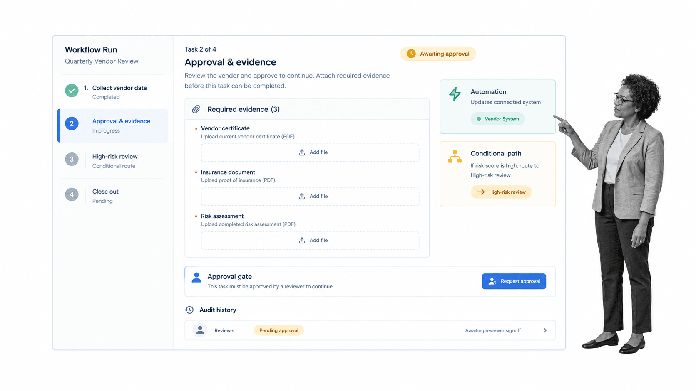The height and width of the screenshot is (391, 696).
Task: Click the gray step 3 number circle
Action: tap(72, 159)
